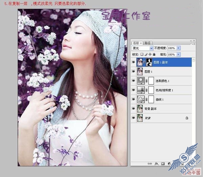Toggle visibility of 色相/饱和度 1 layer

point(133,90)
